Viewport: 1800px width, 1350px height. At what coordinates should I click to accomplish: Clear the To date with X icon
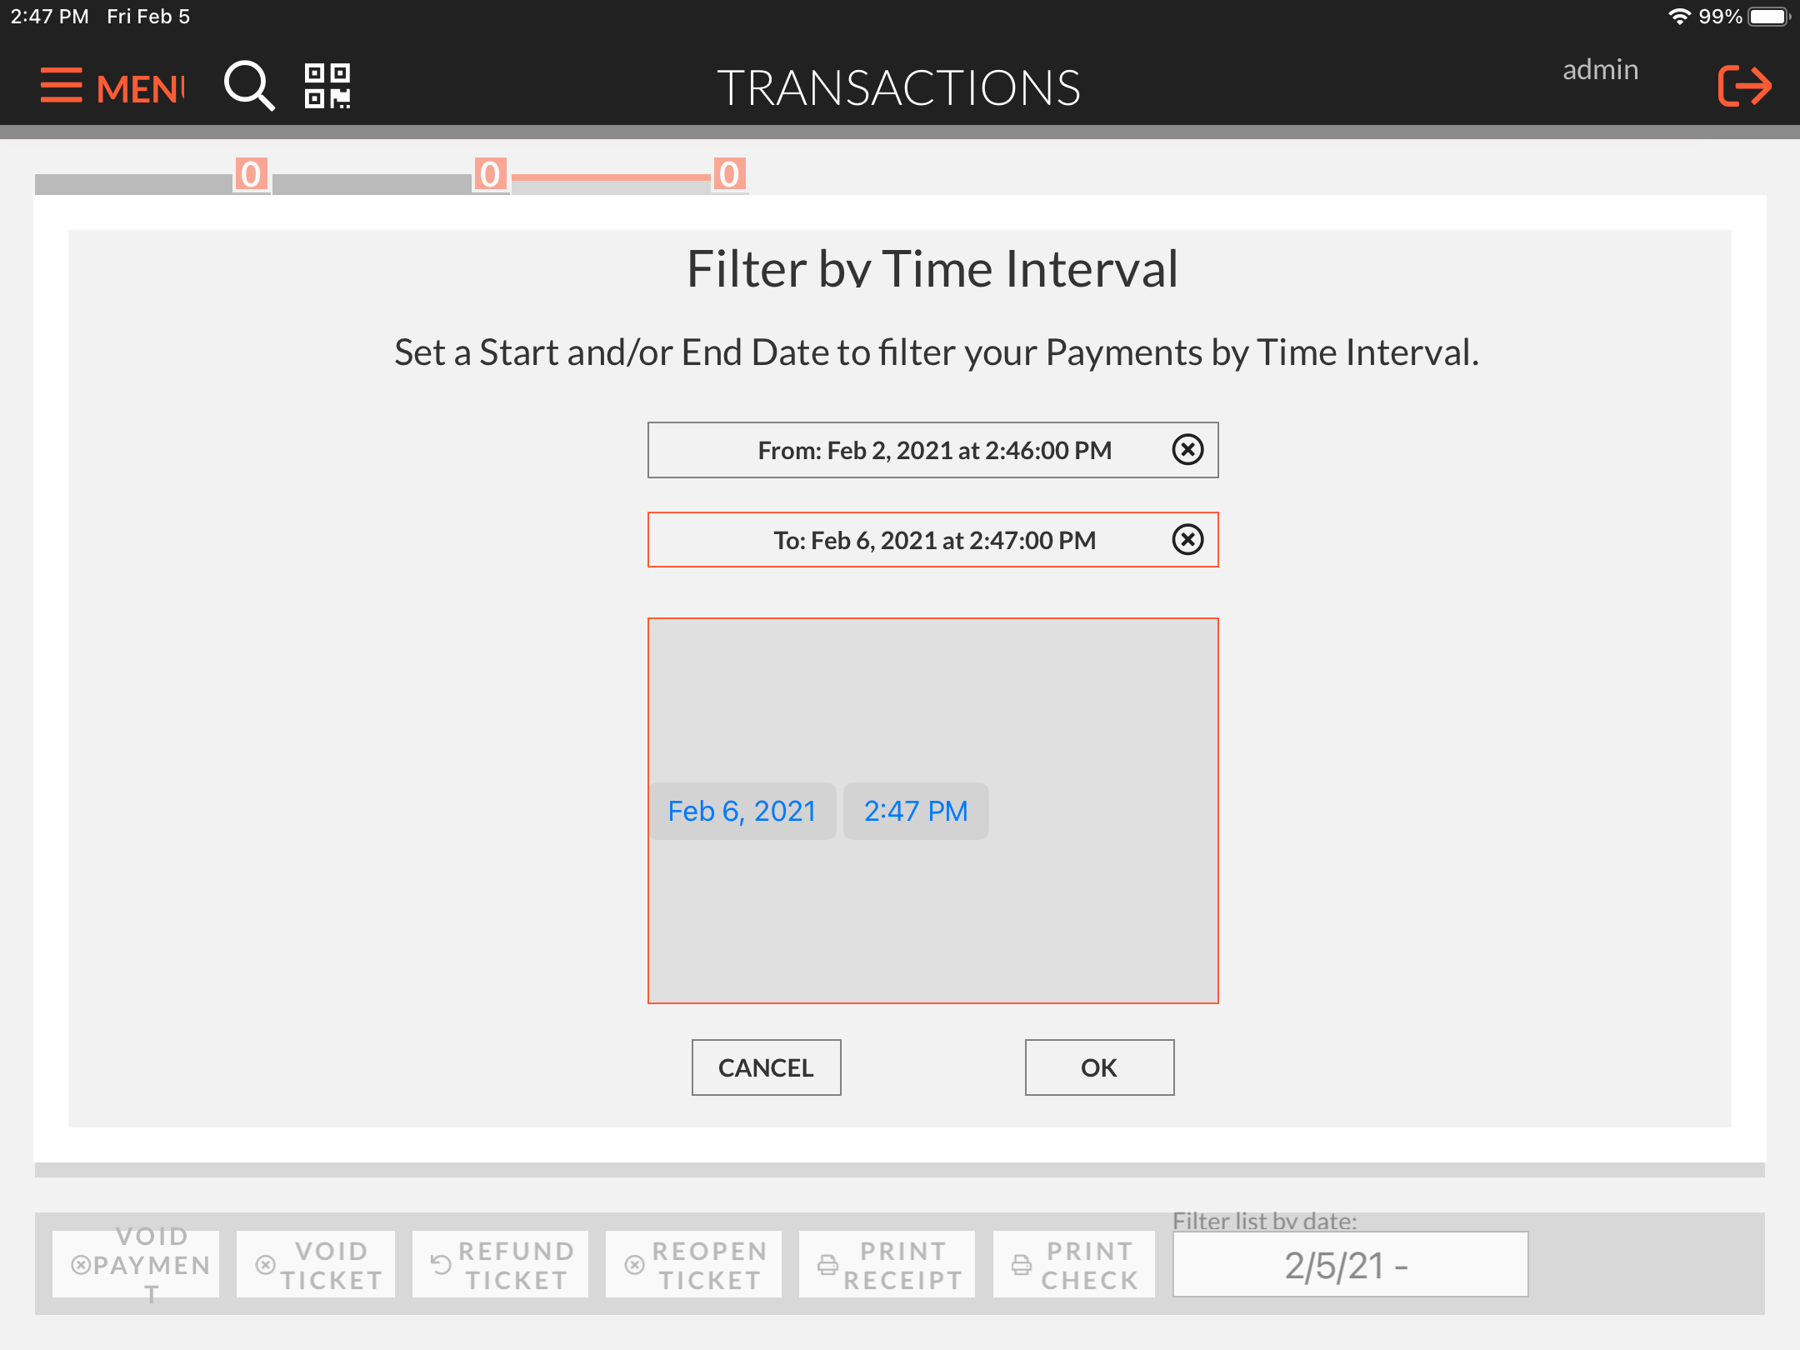pos(1187,540)
